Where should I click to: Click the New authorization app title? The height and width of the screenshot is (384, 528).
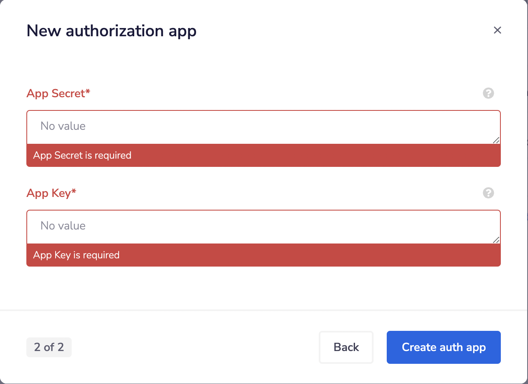coord(111,30)
